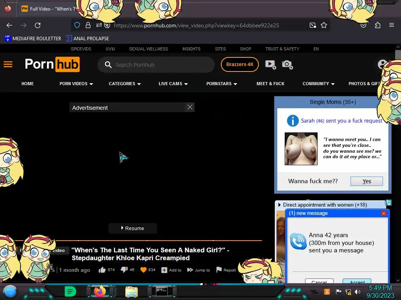Click the "1 month ago" upload date text

click(x=74, y=270)
